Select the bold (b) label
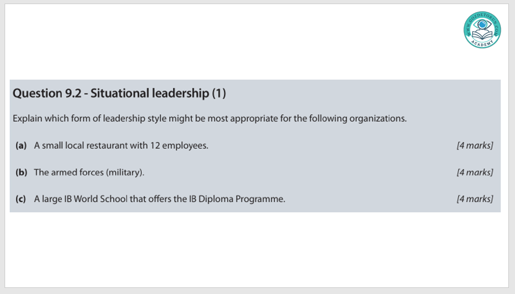This screenshot has width=515, height=294. [21, 172]
